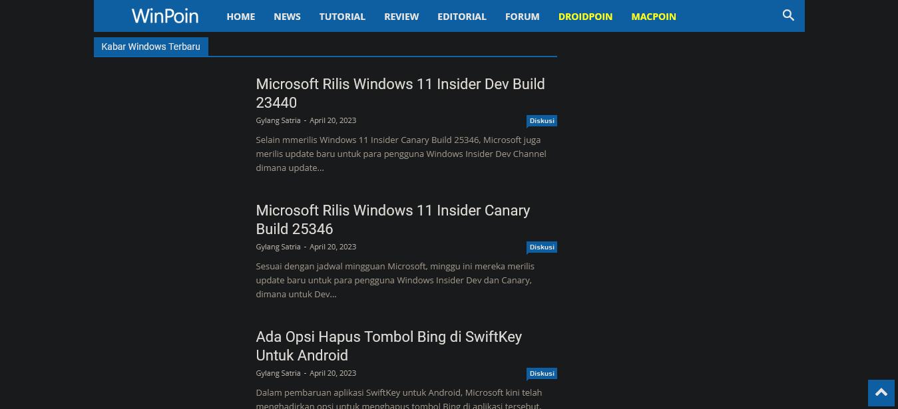Open Diskusi for the Canary Build 25346 post

tap(541, 247)
